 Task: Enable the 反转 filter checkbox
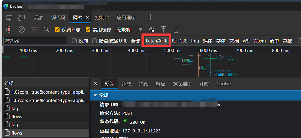74,41
